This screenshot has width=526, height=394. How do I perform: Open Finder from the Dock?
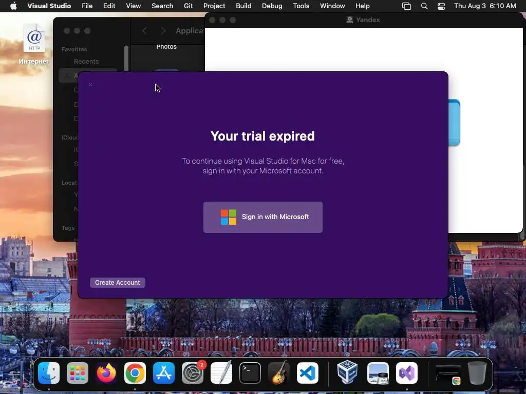(x=49, y=373)
